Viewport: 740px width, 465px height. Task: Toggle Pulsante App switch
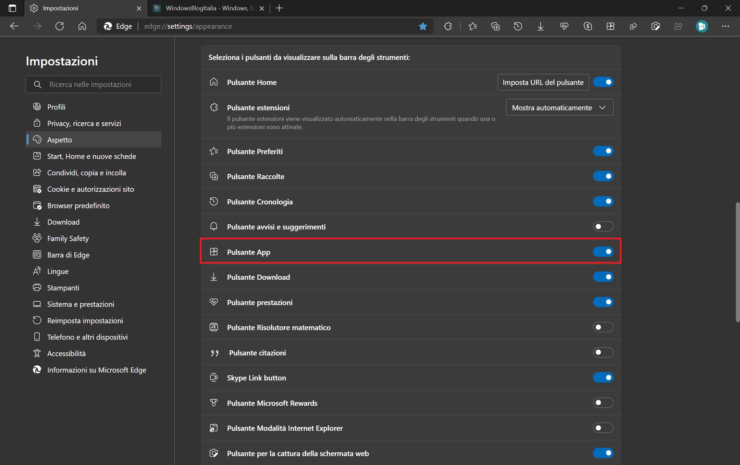[603, 252]
